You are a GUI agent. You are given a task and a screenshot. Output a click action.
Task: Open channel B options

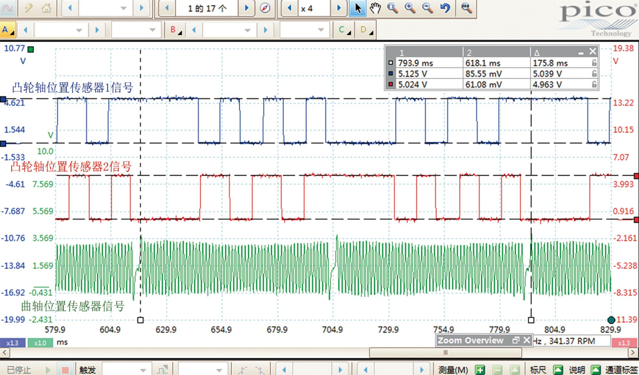coord(176,30)
